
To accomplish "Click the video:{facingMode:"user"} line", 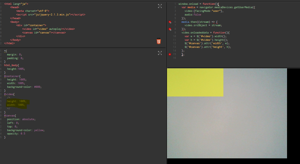I will [204, 11].
